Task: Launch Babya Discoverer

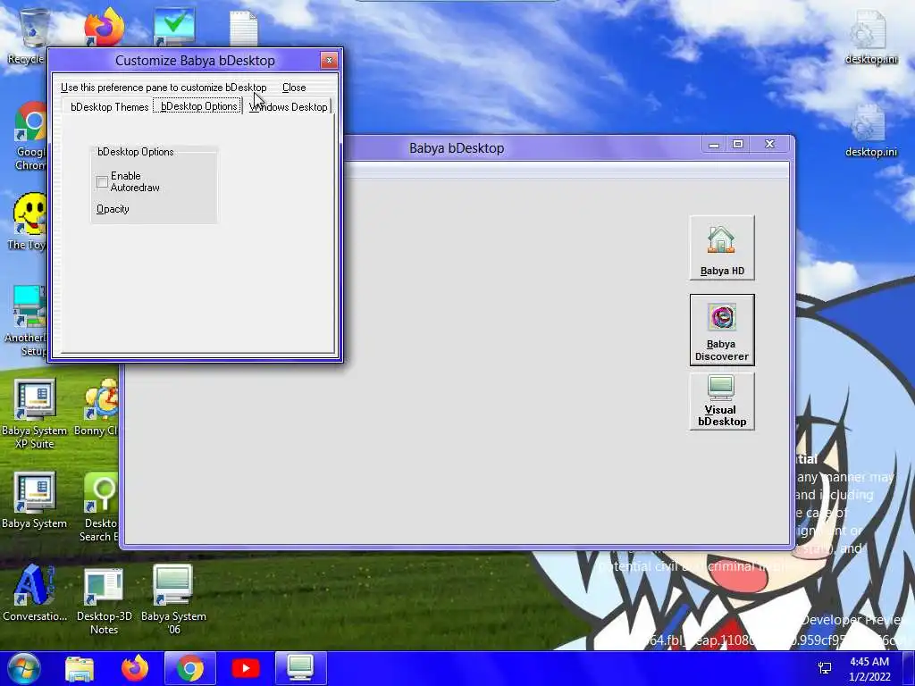Action: coord(722,330)
